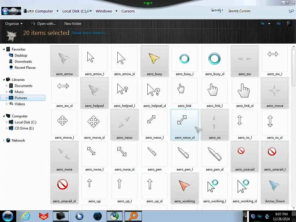Select the highlighted aero_nesw_xl cursor file

184,125
